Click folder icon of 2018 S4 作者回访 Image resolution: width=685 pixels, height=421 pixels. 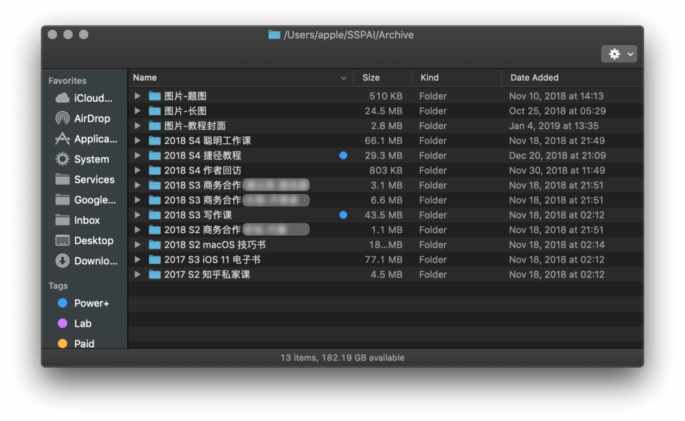[155, 170]
